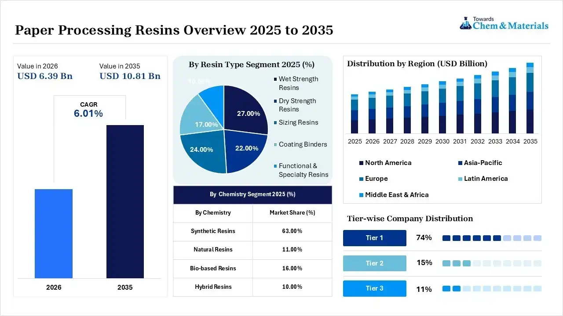The height and width of the screenshot is (316, 563).
Task: Click the 2030 stacked bar in region chart
Action: [442, 107]
